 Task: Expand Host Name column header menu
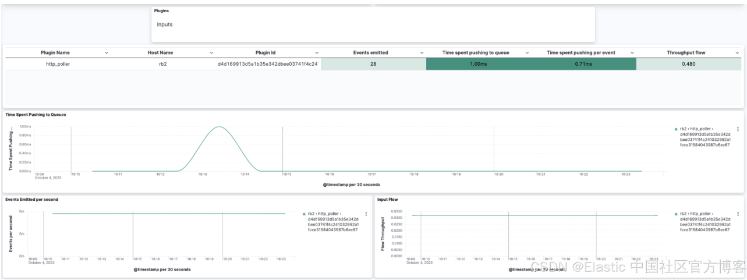point(211,53)
